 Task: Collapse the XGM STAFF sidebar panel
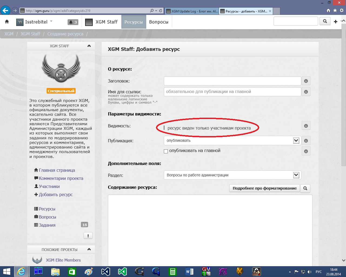pyautogui.click(x=89, y=46)
